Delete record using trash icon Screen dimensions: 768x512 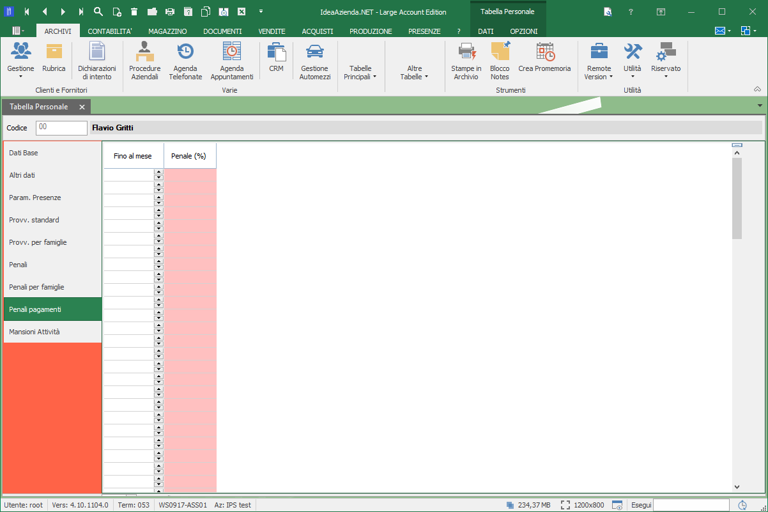134,12
